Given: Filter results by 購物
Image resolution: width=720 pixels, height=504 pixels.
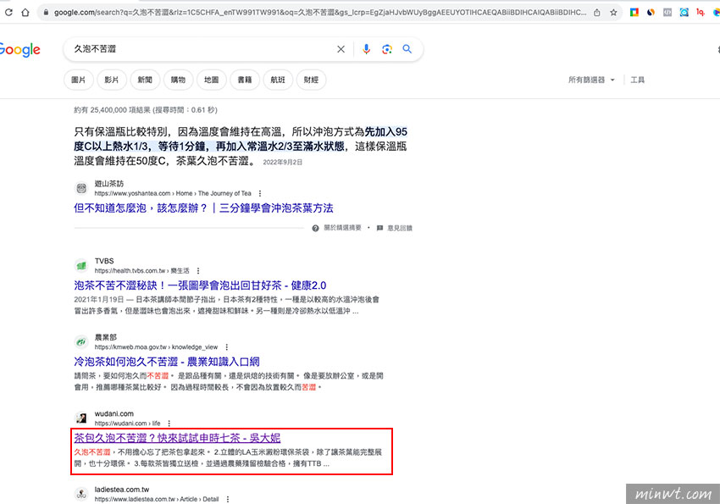Looking at the screenshot, I should [178, 80].
